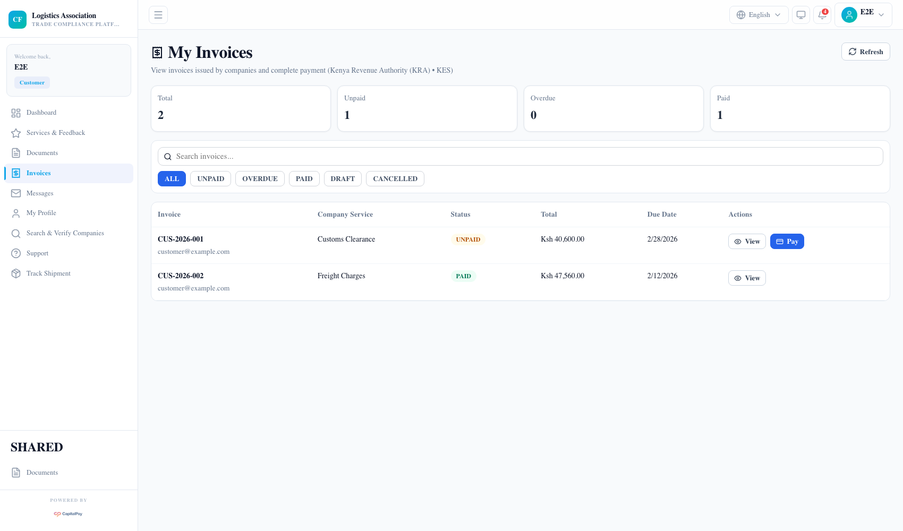Select the Messages envelope icon

(x=16, y=193)
